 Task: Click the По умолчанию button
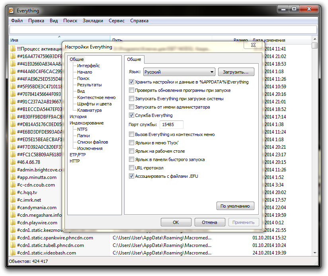235,206
